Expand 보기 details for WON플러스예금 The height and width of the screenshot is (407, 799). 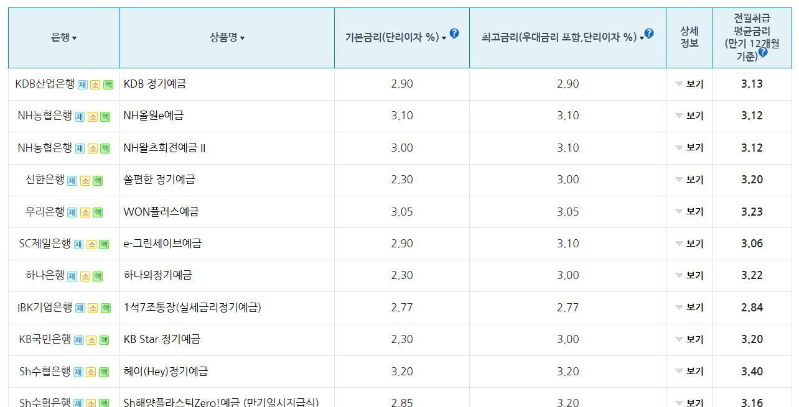(689, 212)
